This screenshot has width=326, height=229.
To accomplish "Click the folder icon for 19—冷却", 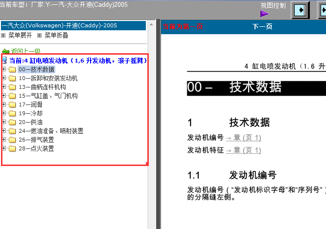I will (12, 113).
